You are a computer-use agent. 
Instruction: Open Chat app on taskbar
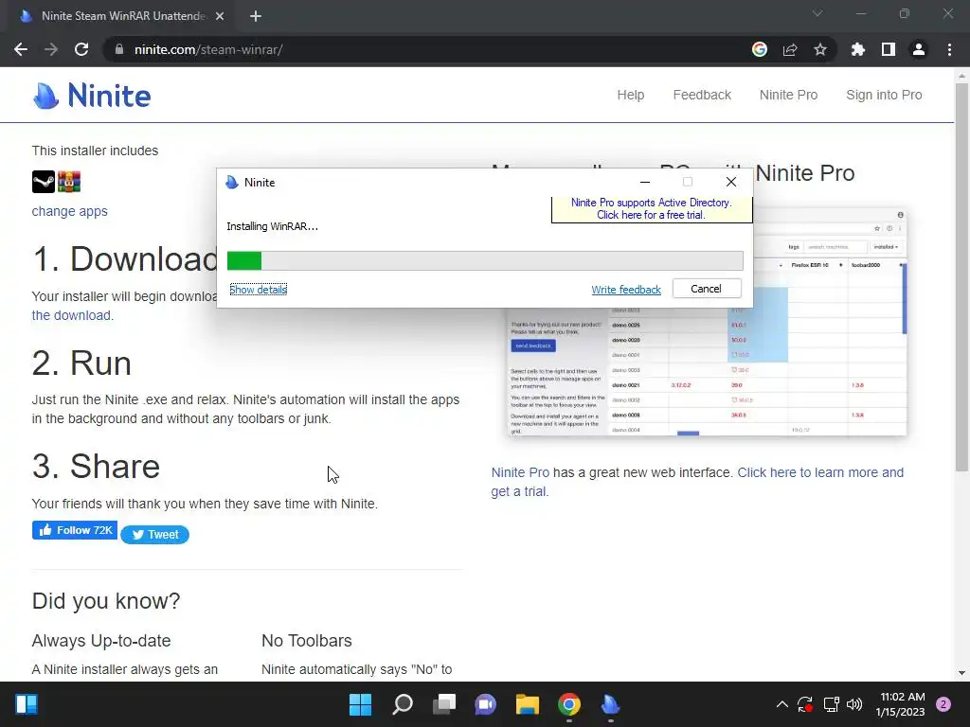tap(486, 704)
